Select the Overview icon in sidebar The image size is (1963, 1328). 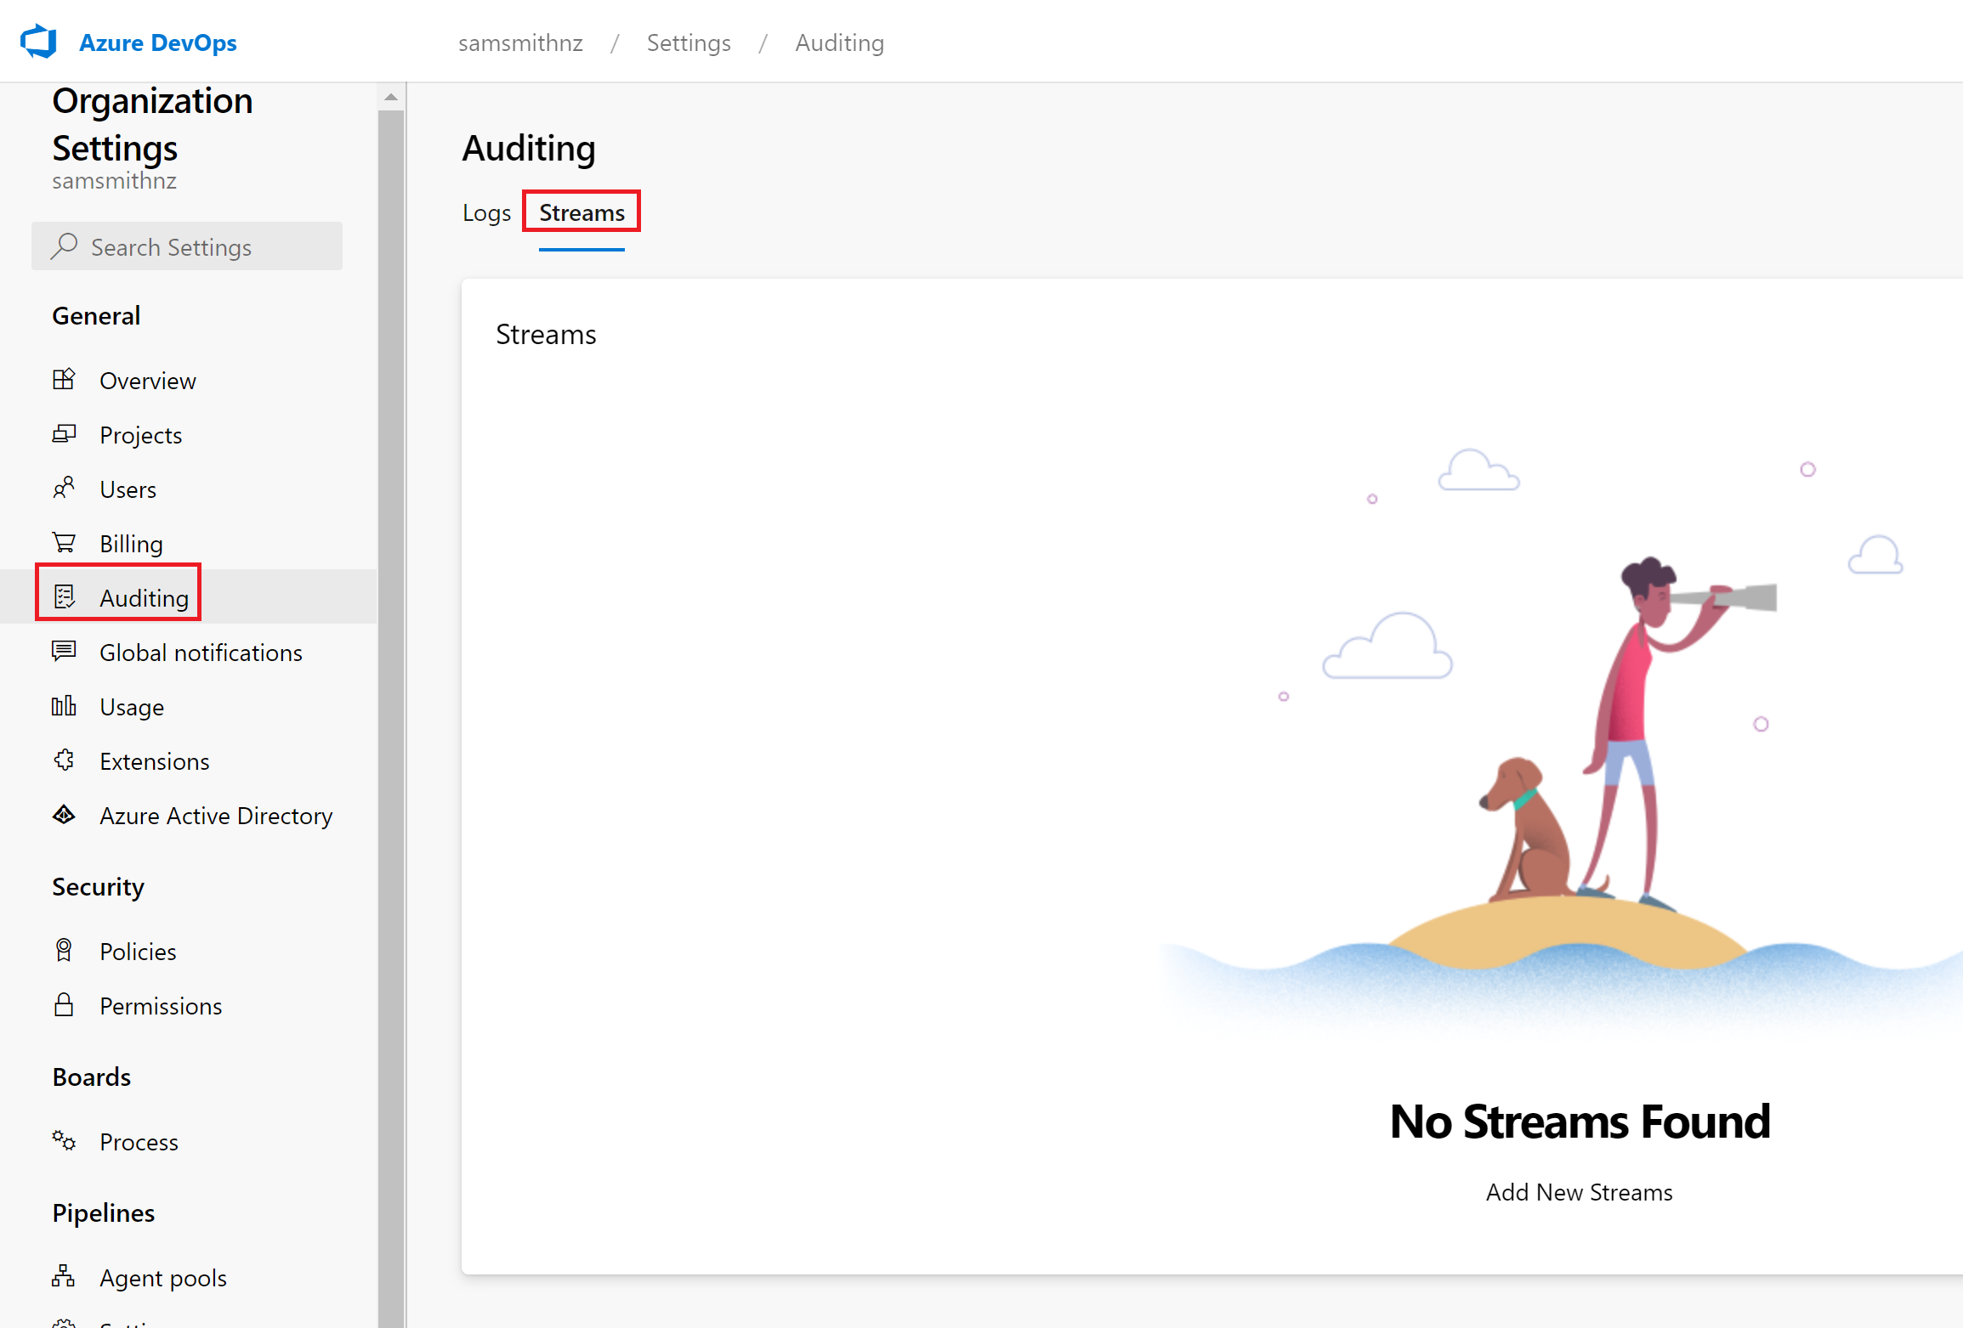[x=64, y=380]
